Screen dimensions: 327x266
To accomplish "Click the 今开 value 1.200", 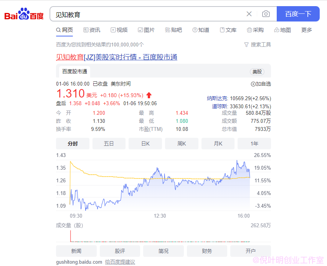I will pos(99,113).
